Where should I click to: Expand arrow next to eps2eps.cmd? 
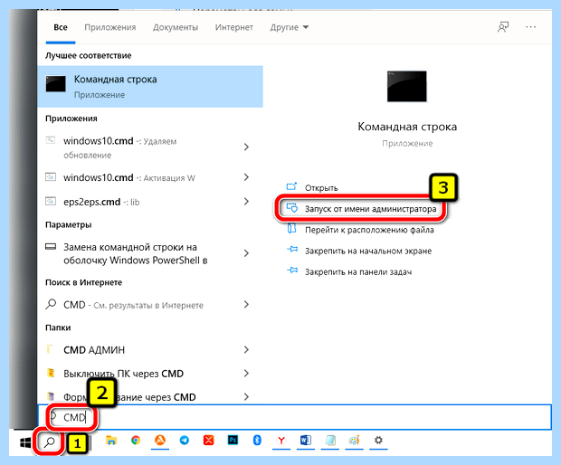pyautogui.click(x=246, y=202)
